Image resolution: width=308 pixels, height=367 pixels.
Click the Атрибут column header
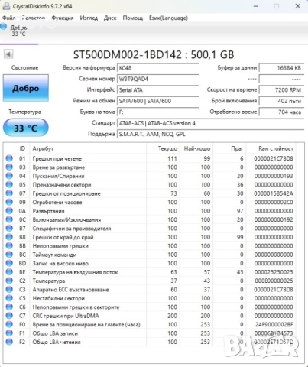[88, 148]
